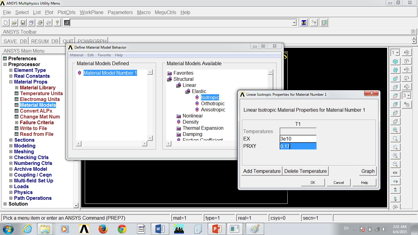This screenshot has height=235, width=418.
Task: Click the ANSYS Help question mark icon
Action: 57,23
